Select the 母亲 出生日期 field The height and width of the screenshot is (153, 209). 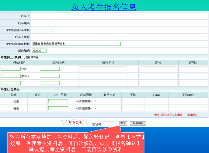[x=58, y=108]
